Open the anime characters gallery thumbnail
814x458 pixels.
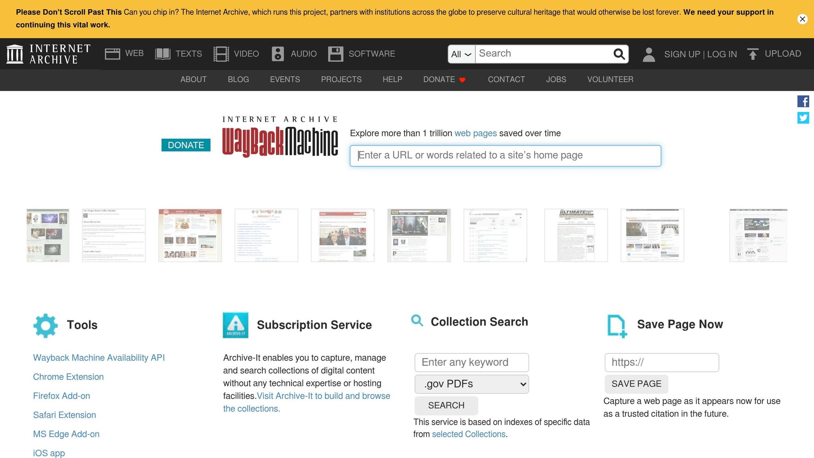tap(48, 235)
